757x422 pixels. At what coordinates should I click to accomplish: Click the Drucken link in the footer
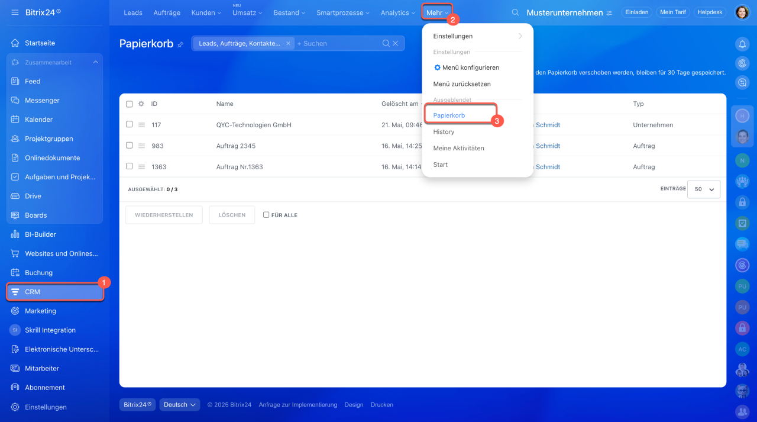pos(382,405)
